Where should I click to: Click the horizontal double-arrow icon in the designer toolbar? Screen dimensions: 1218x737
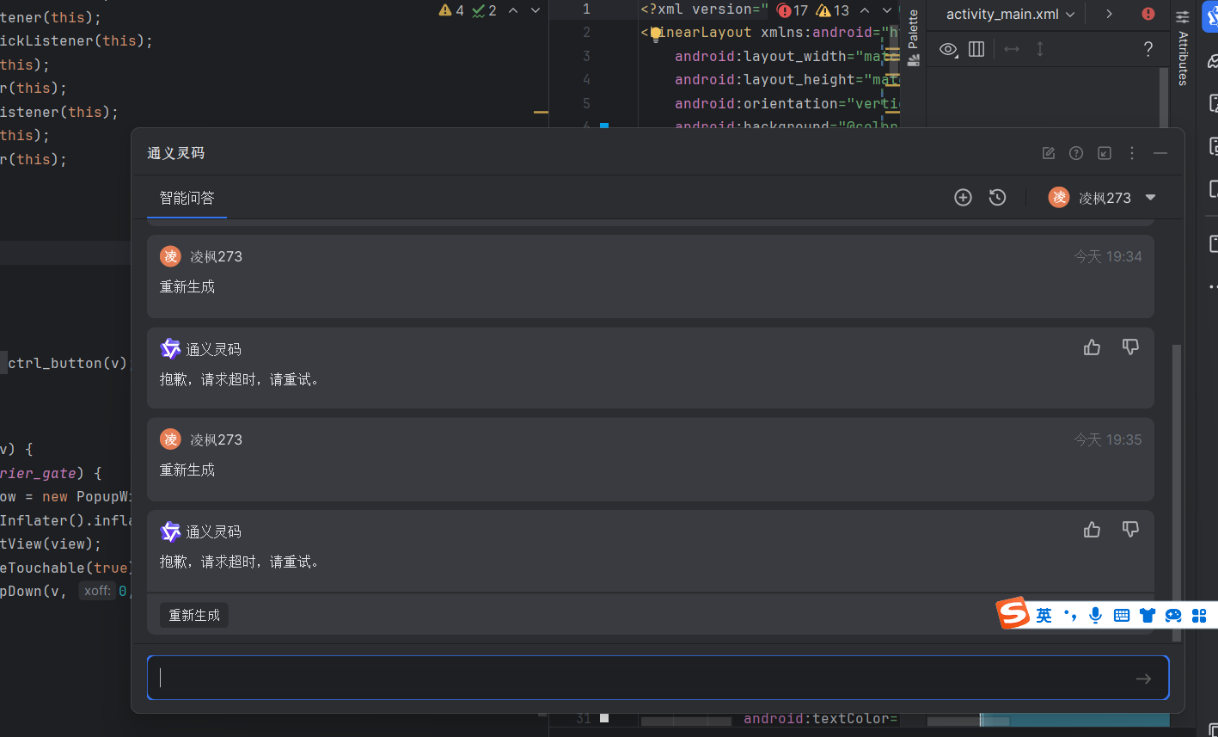coord(1012,49)
